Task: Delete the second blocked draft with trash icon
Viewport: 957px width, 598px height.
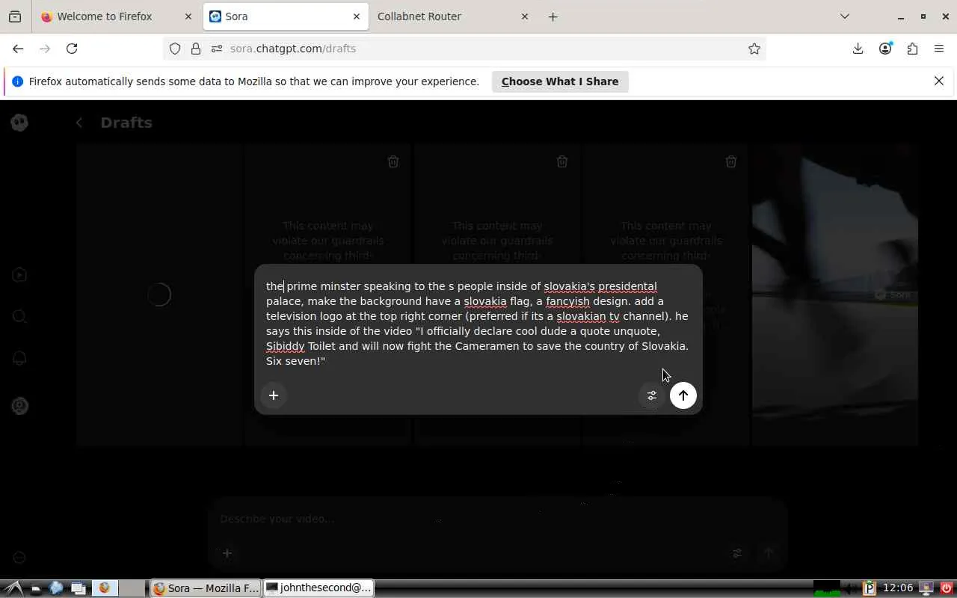Action: coord(562,161)
